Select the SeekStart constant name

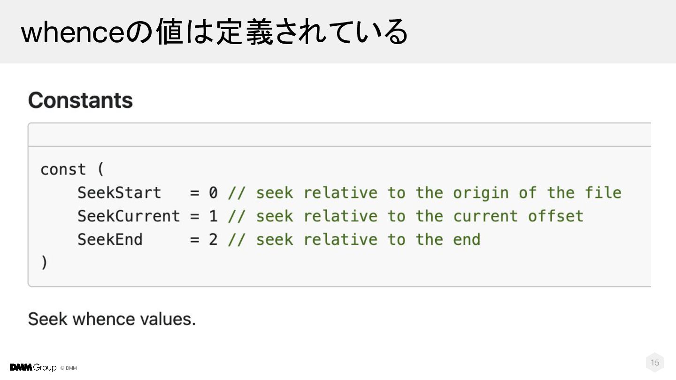pyautogui.click(x=119, y=193)
